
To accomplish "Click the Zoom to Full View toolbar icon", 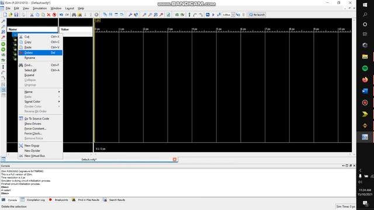I will 155,15.
